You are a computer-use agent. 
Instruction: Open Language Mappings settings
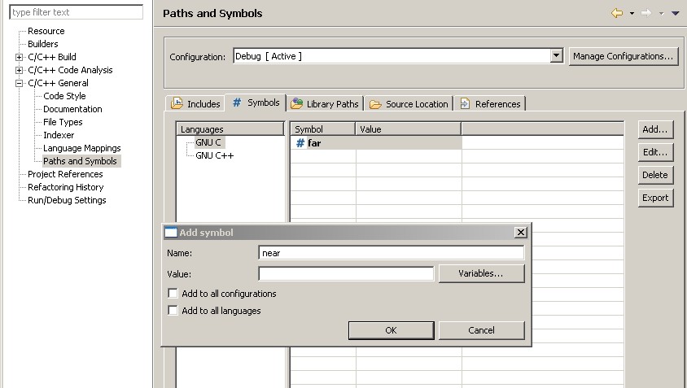tap(81, 148)
